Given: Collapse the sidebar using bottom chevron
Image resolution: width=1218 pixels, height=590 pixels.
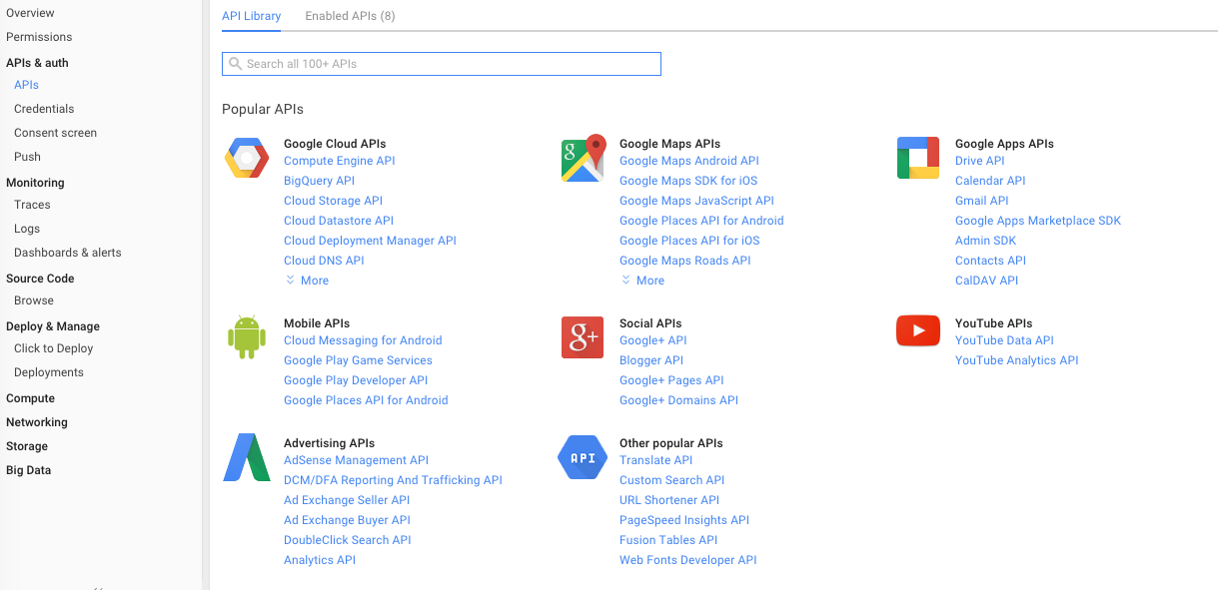Looking at the screenshot, I should coord(98,587).
